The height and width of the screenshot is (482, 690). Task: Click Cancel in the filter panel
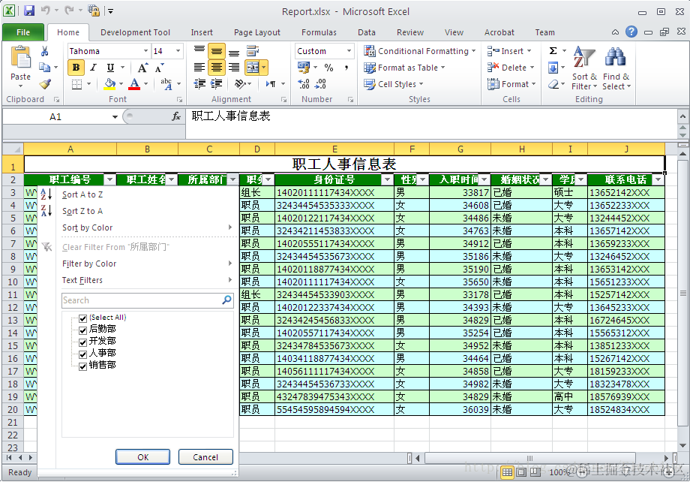tap(205, 457)
